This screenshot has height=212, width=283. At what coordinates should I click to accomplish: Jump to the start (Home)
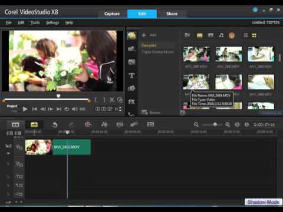point(35,109)
